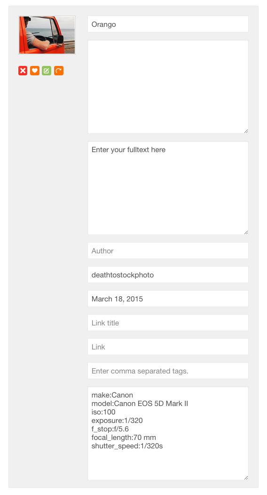Click the make:Canon line in EXIF textarea

tap(112, 395)
